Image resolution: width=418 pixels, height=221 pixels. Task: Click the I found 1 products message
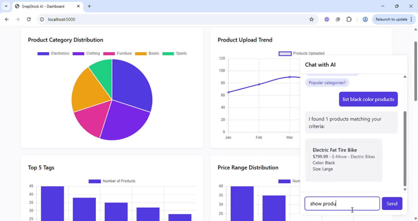click(352, 123)
